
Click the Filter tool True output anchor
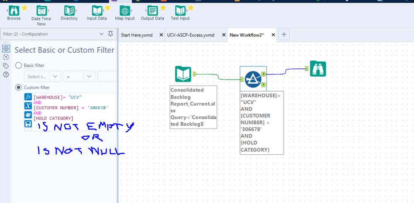click(x=263, y=74)
